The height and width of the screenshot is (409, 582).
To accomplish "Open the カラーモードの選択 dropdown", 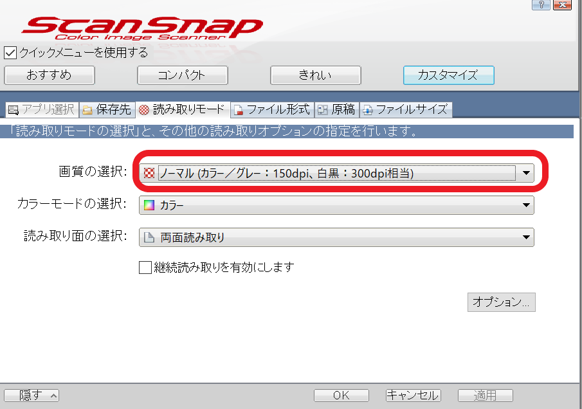I will [x=336, y=205].
